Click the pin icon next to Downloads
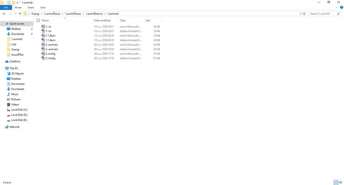Image resolution: width=344 pixels, height=185 pixels. pos(32,34)
